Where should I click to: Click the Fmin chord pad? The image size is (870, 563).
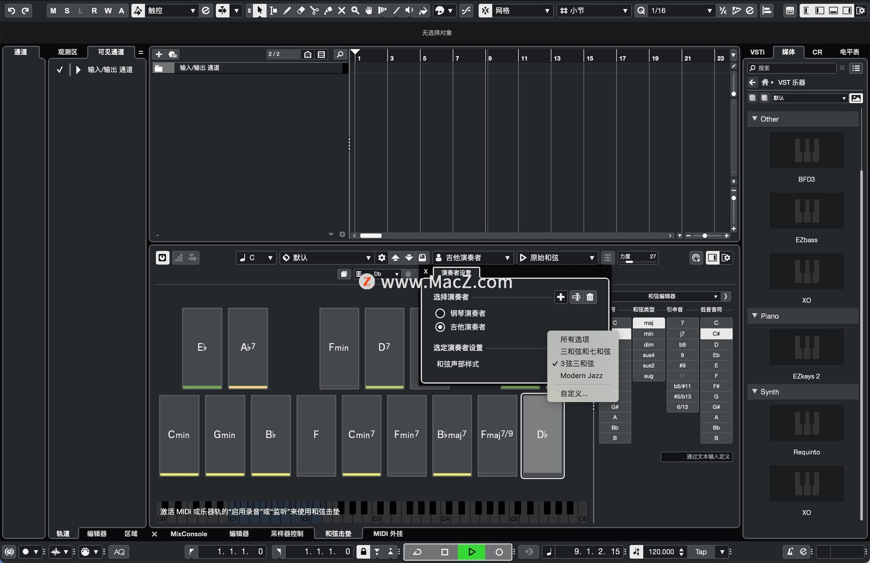(338, 348)
